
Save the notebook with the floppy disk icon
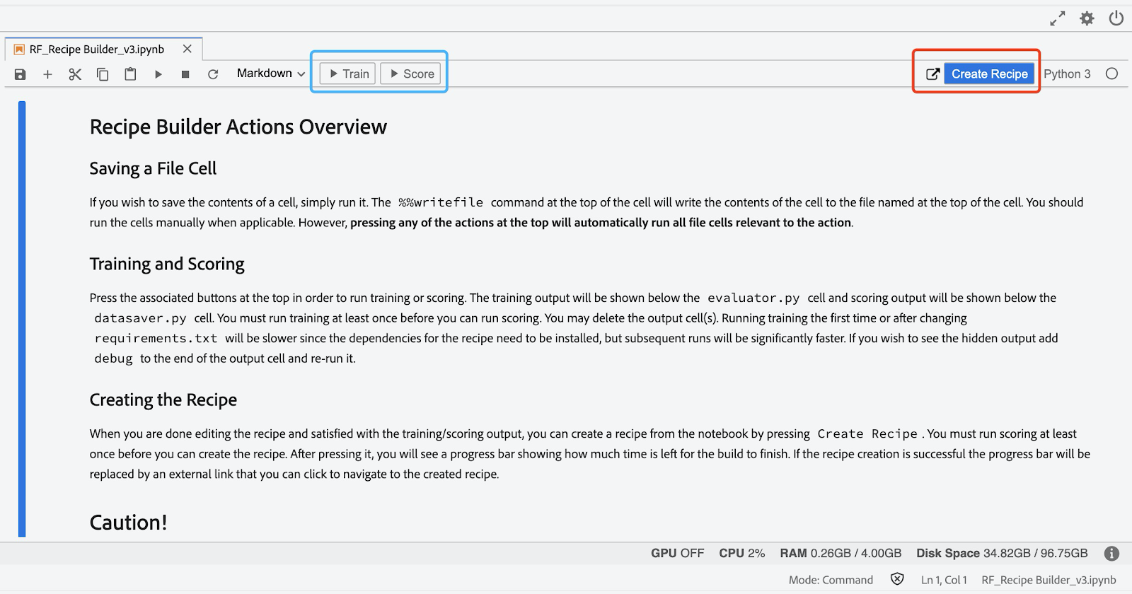[x=20, y=74]
